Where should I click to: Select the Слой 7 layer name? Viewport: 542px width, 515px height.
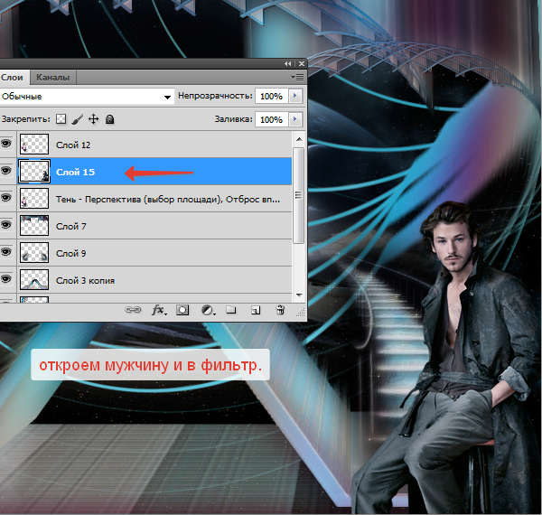pyautogui.click(x=71, y=226)
